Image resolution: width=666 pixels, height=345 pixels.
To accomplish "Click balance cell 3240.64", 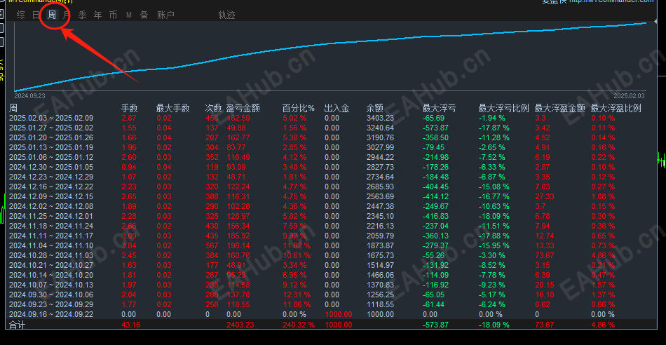I will (x=380, y=128).
